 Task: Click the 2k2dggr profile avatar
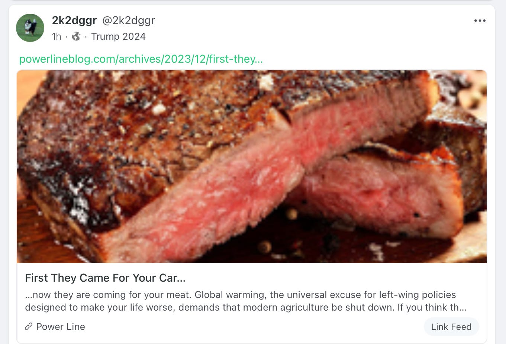click(x=30, y=28)
